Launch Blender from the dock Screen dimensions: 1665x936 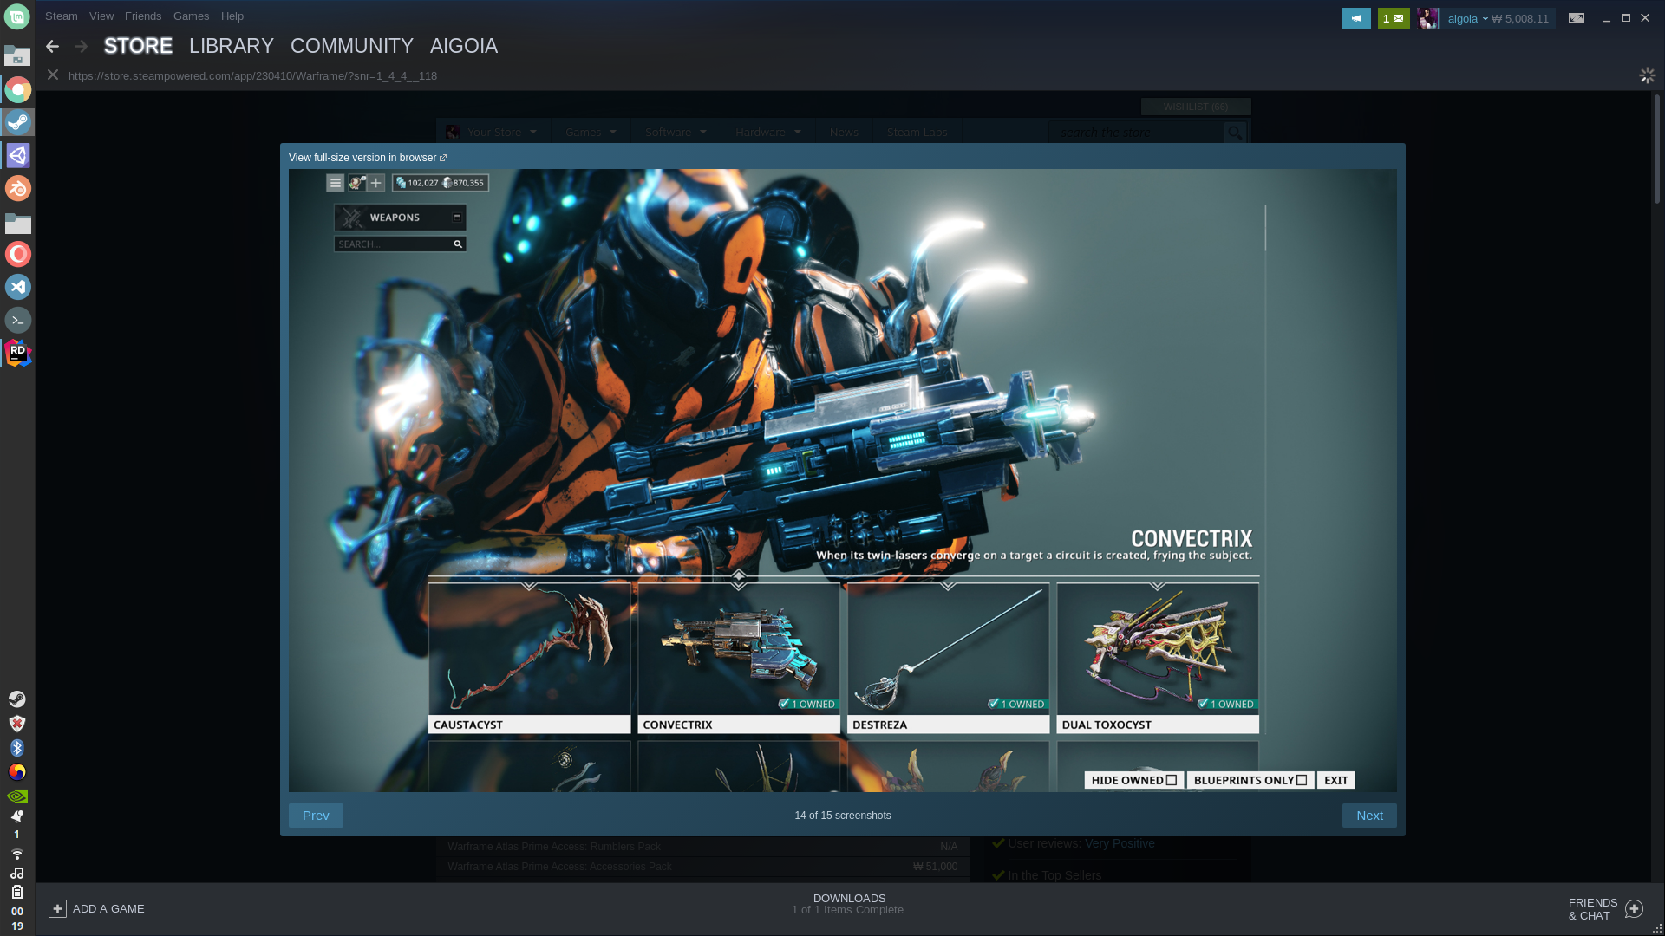point(17,188)
